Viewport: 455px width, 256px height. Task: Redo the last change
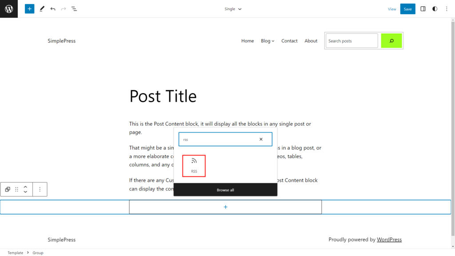click(x=64, y=8)
